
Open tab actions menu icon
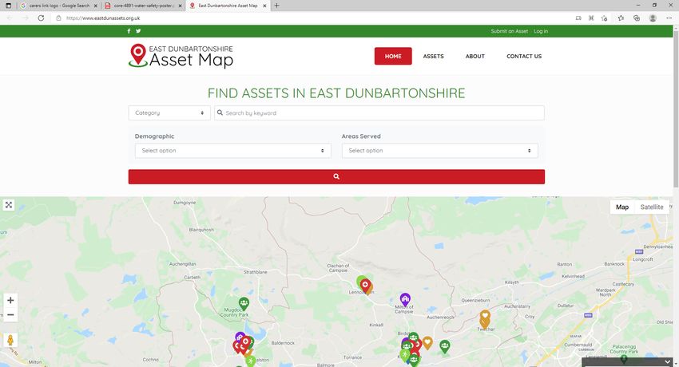(x=8, y=6)
